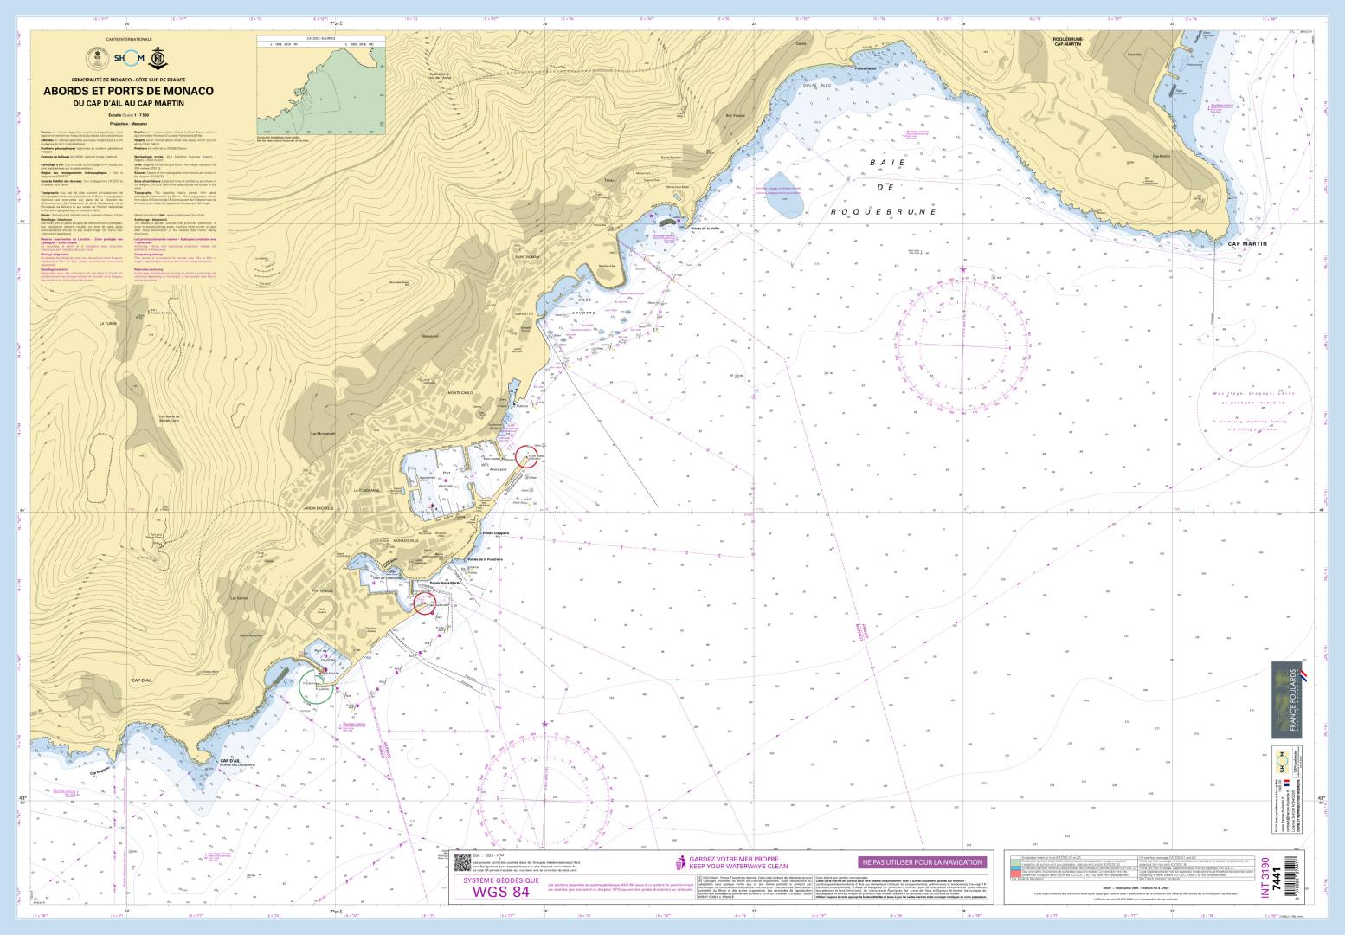Screen dimensions: 1345x935
Task: Click the 'INT 3190' chart number
Action: [1266, 875]
